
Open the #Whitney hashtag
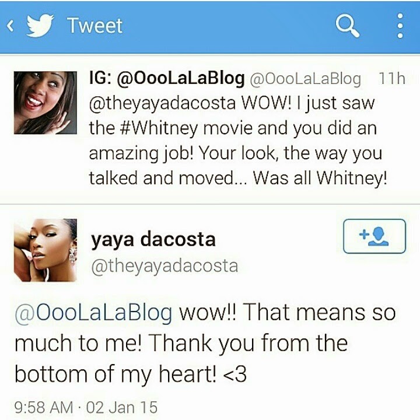(x=159, y=128)
